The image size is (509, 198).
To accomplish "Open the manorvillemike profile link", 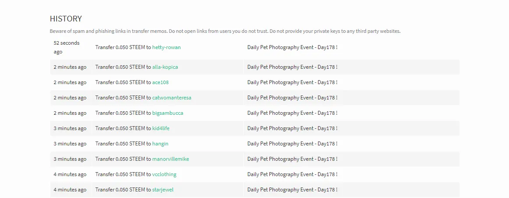I will (170, 159).
